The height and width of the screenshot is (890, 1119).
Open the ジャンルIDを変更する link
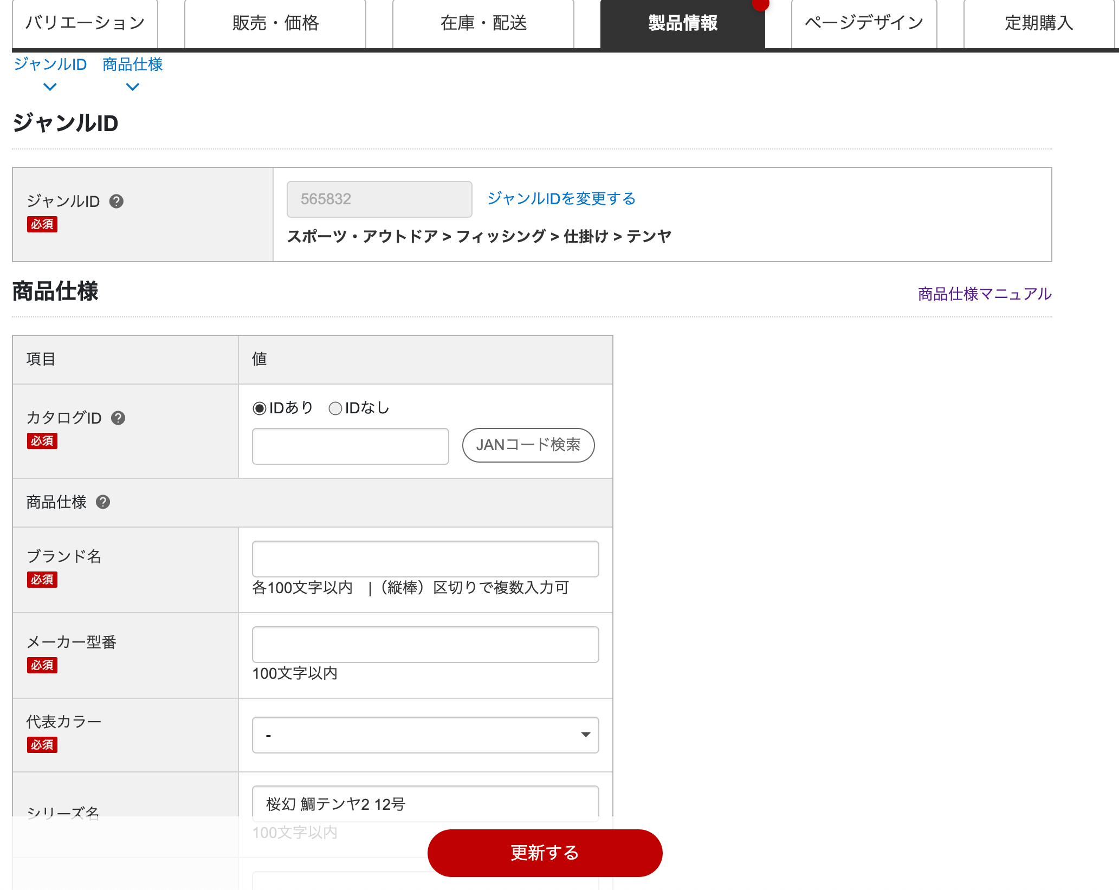[x=562, y=199]
